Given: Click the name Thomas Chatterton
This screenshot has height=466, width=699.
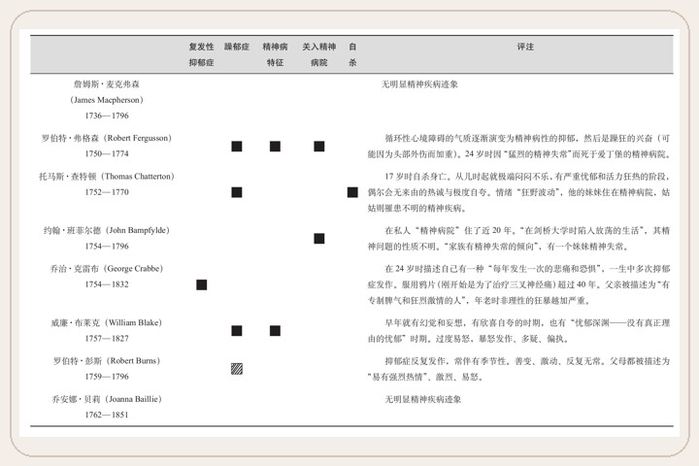Looking at the screenshot, I should coord(137,176).
